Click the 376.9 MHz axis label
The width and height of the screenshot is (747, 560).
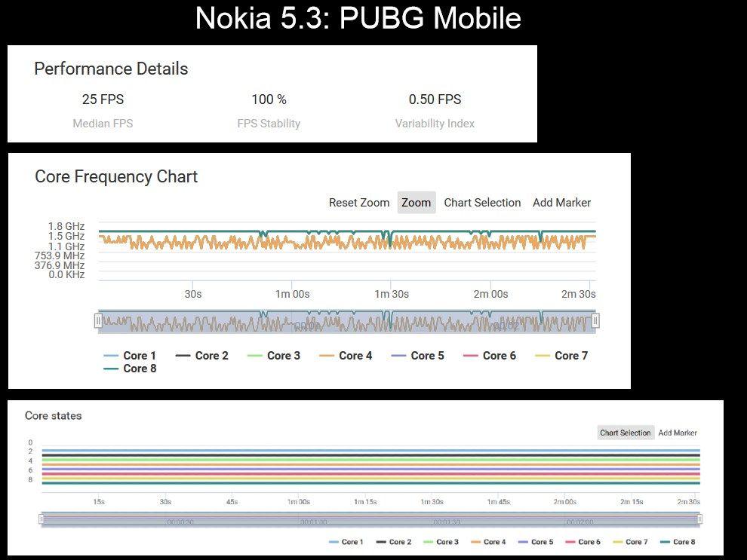click(x=60, y=265)
